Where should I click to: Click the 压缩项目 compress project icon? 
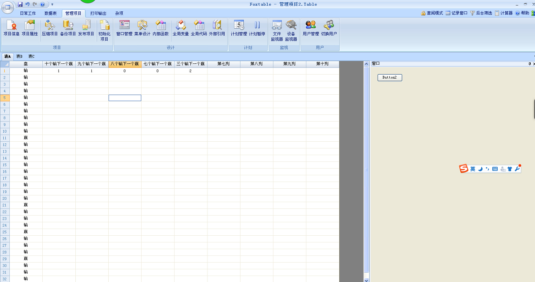50,28
